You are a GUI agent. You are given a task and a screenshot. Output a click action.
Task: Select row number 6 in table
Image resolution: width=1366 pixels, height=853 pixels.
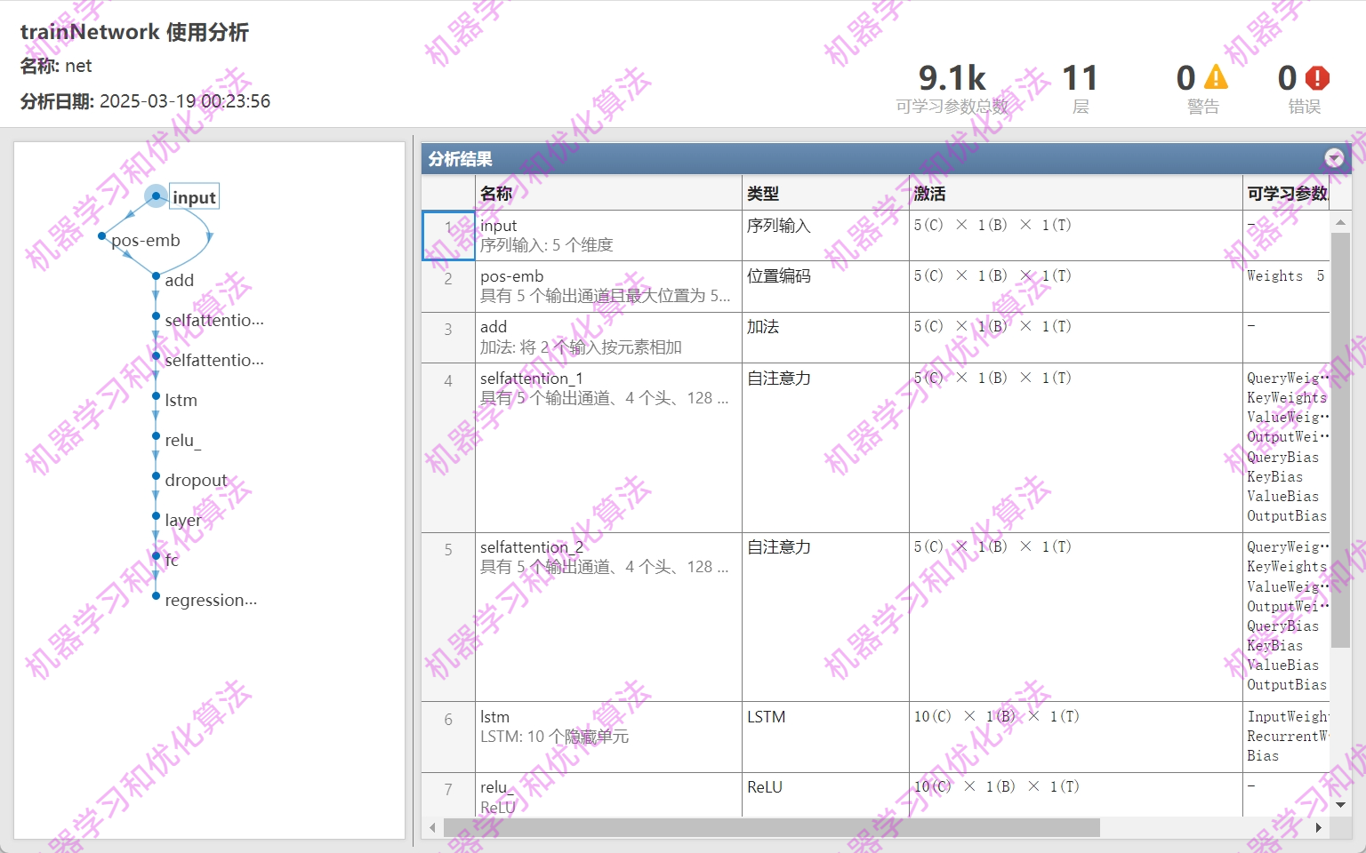pos(448,737)
